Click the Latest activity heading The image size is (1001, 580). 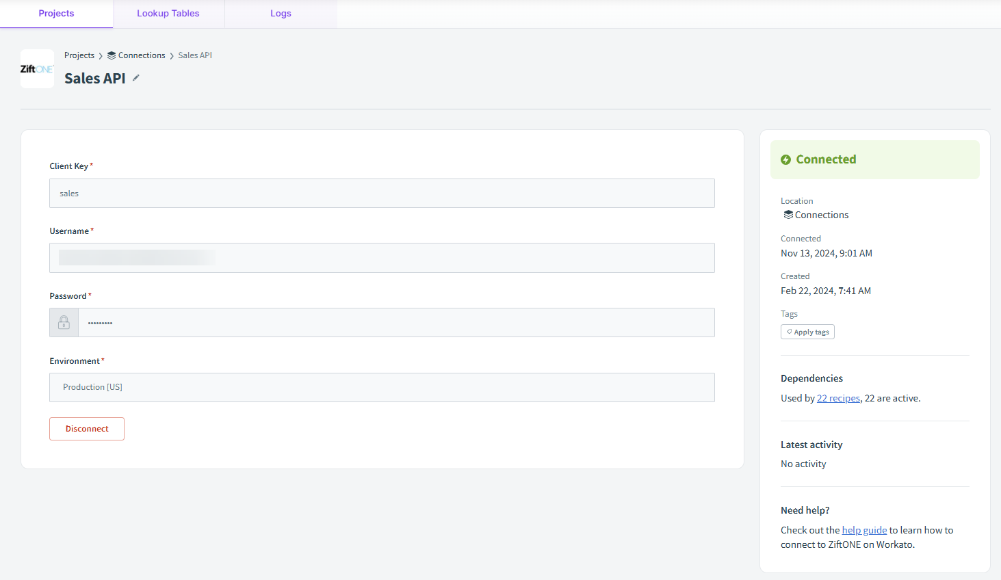pyautogui.click(x=811, y=445)
